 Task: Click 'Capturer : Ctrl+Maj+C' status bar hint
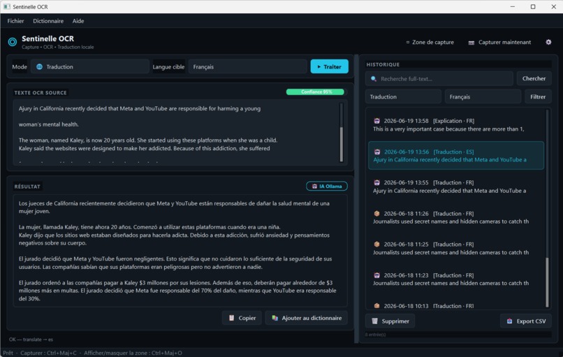click(x=48, y=353)
